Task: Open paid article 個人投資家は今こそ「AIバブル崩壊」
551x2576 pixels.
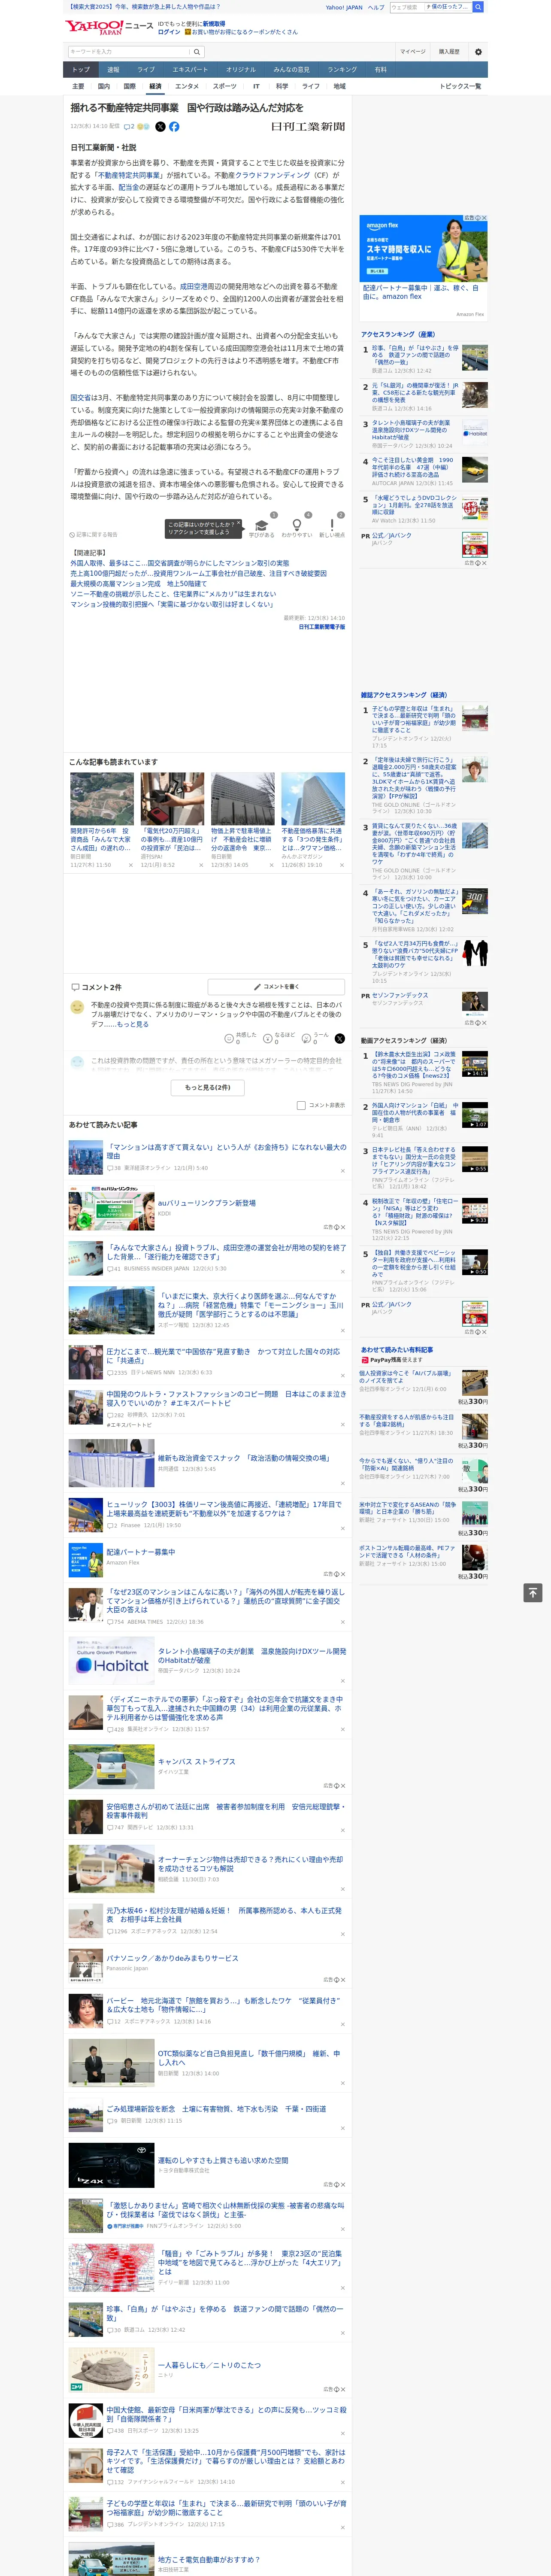Action: pyautogui.click(x=407, y=1377)
